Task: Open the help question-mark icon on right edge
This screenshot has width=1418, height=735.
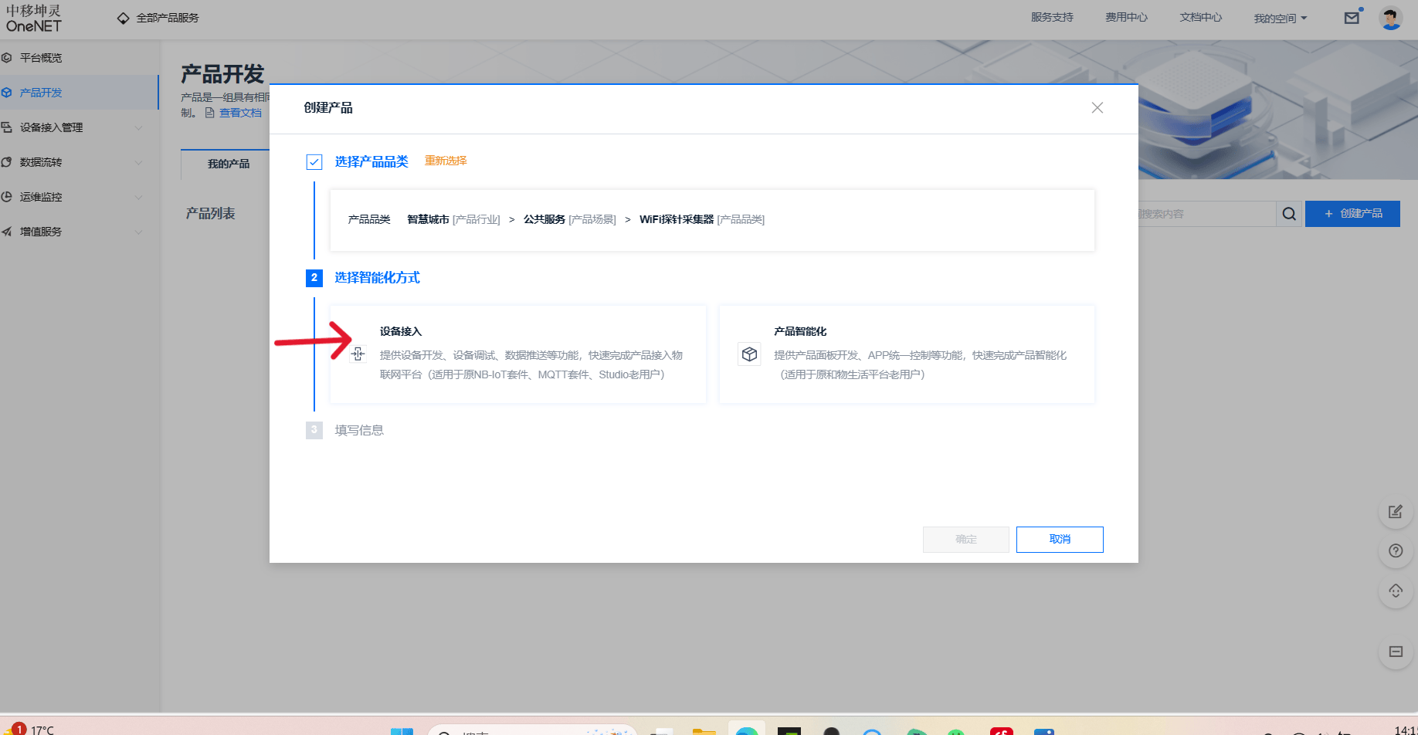Action: [x=1396, y=550]
